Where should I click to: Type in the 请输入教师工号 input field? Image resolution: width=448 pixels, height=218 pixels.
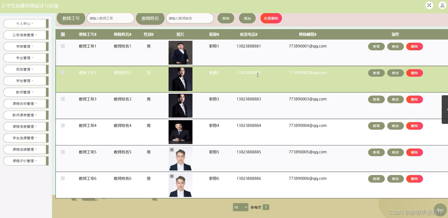[110, 18]
